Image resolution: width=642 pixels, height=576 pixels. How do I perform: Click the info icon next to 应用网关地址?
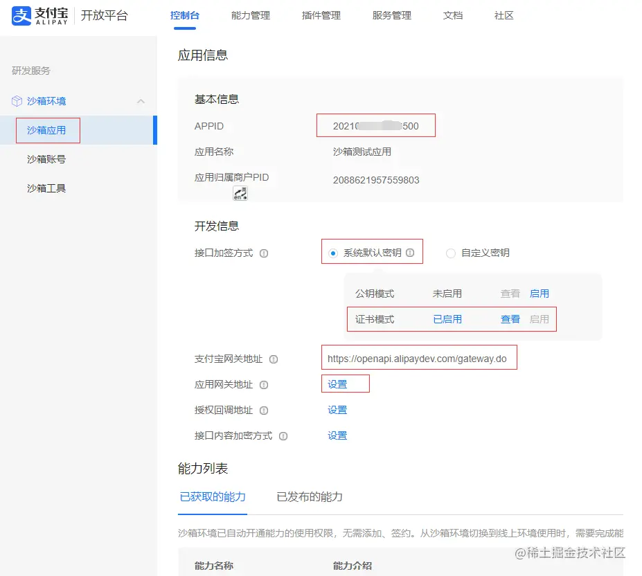(x=264, y=385)
